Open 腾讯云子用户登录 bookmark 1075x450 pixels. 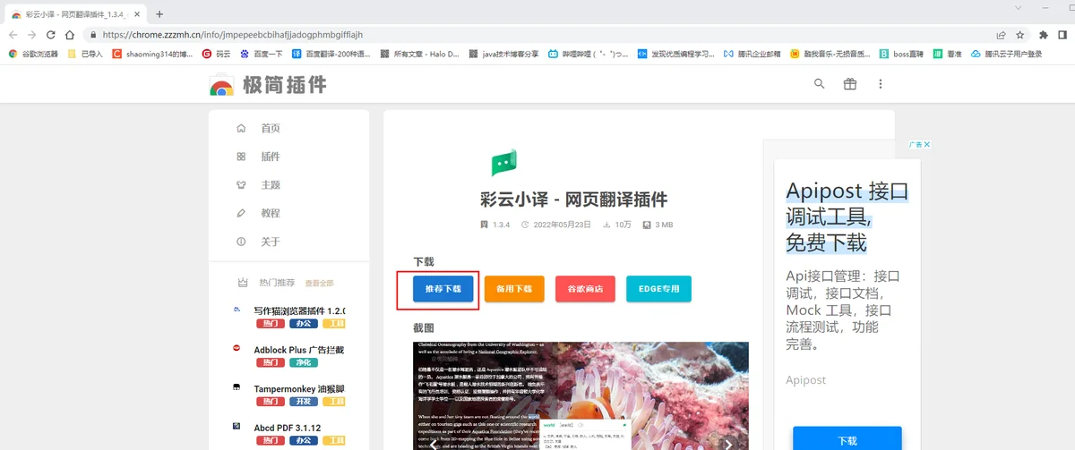(1007, 54)
